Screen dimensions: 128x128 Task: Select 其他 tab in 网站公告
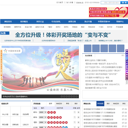click(124, 103)
